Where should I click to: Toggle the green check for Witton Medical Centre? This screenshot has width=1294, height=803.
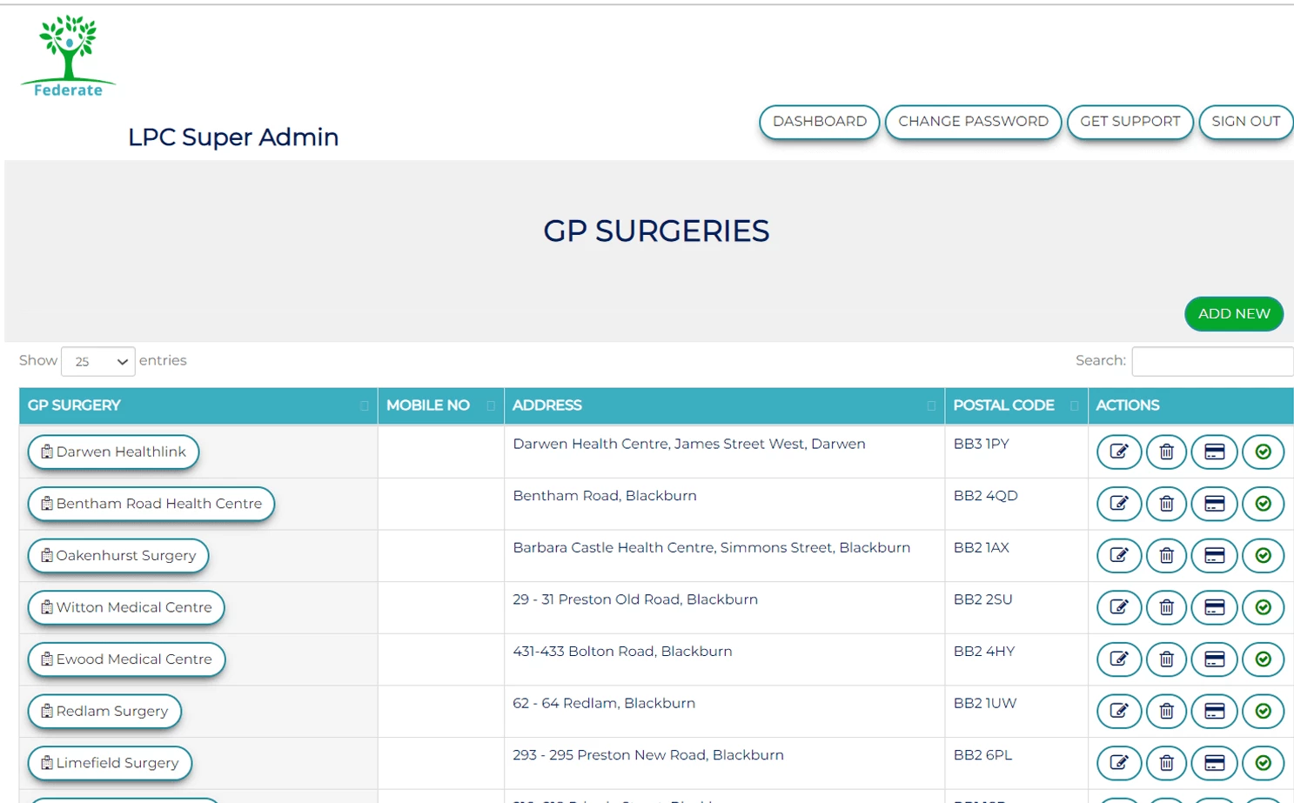[1263, 607]
